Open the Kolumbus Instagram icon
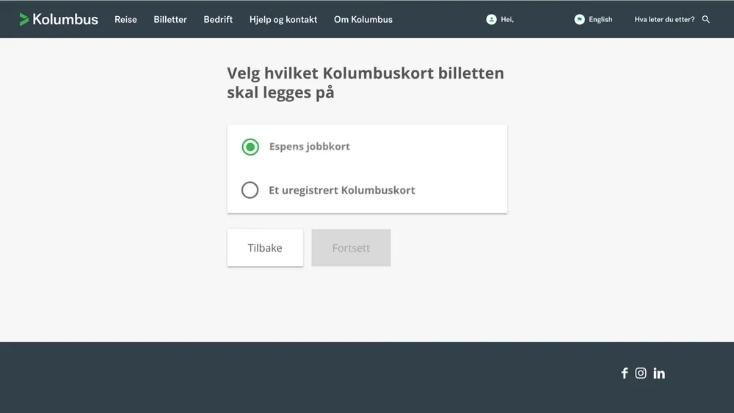The width and height of the screenshot is (734, 413). [x=641, y=373]
